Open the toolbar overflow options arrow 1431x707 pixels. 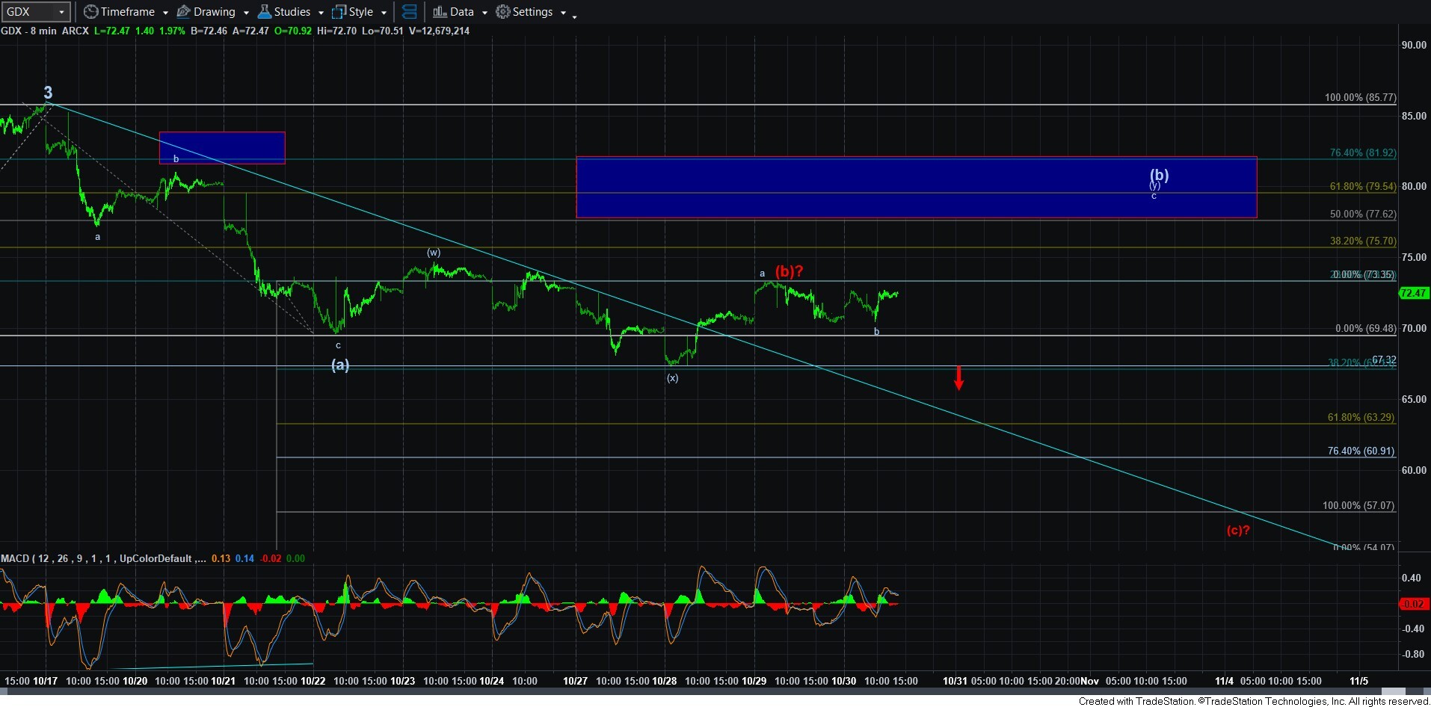[574, 16]
